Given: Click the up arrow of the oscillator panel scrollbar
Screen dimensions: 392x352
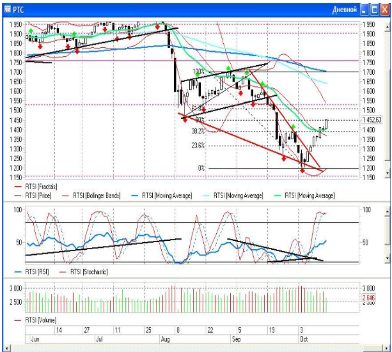Looking at the screenshot, I should point(388,211).
